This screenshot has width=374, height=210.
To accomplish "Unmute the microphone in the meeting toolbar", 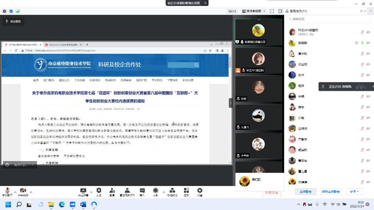I will pos(8,192).
